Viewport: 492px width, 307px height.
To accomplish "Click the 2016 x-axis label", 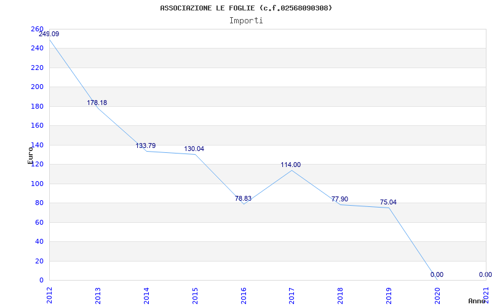I will coord(244,295).
